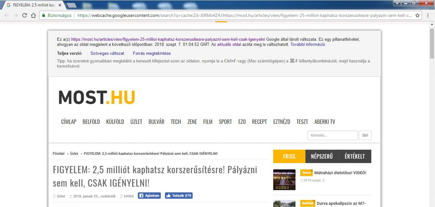Open 'Forrás megtekintése' link
This screenshot has width=435, height=207.
coord(152,53)
